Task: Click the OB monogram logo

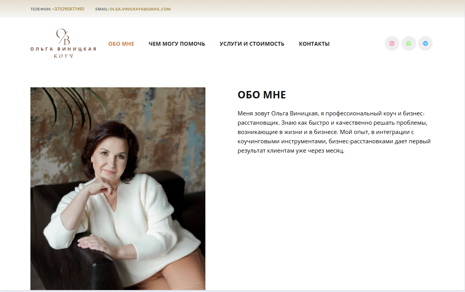Action: 63,36
